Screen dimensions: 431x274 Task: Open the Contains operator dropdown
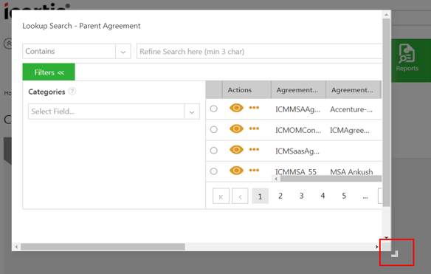point(123,52)
